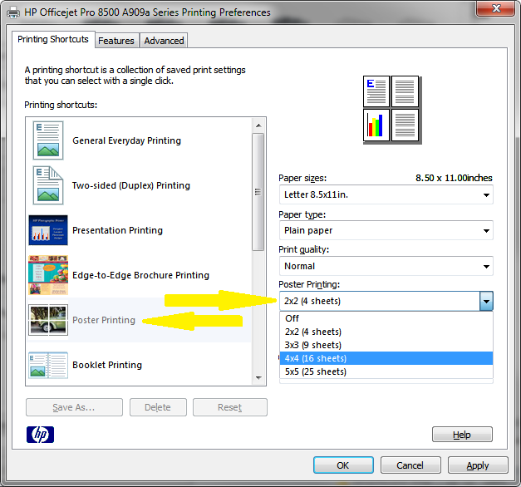Click the Presentation Printing shortcut icon

[x=48, y=230]
